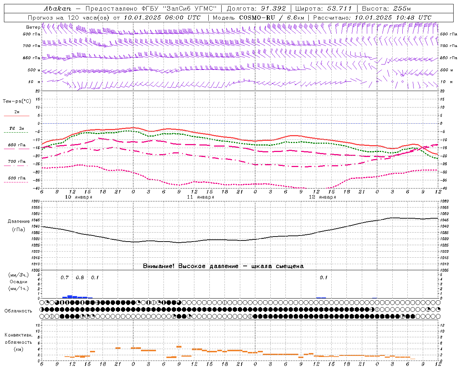459x367 pixels.
Task: Click the '2м' temperature legend entry
Action: coord(17,112)
